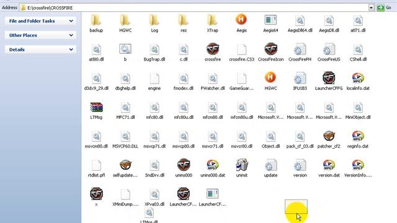Select the unins000 crossfire icon
Image resolution: width=397 pixels, height=223 pixels.
184,165
